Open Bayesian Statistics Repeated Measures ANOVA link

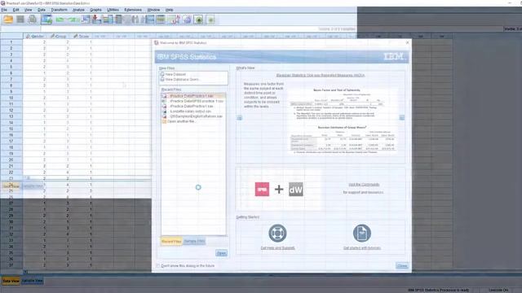321,76
